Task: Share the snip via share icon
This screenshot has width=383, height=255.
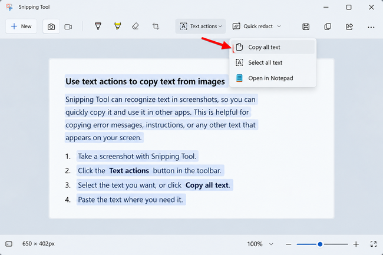Action: (349, 27)
